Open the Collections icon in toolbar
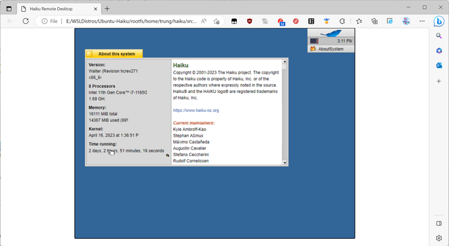 coord(374,21)
